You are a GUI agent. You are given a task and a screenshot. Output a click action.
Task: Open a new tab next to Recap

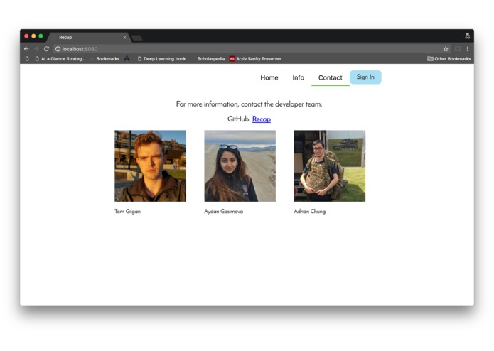coord(136,38)
